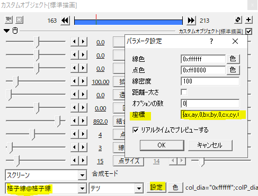Viewport: 258px width, 196px height.
Task: Click the 色 button next to 設定
Action: [x=175, y=188]
